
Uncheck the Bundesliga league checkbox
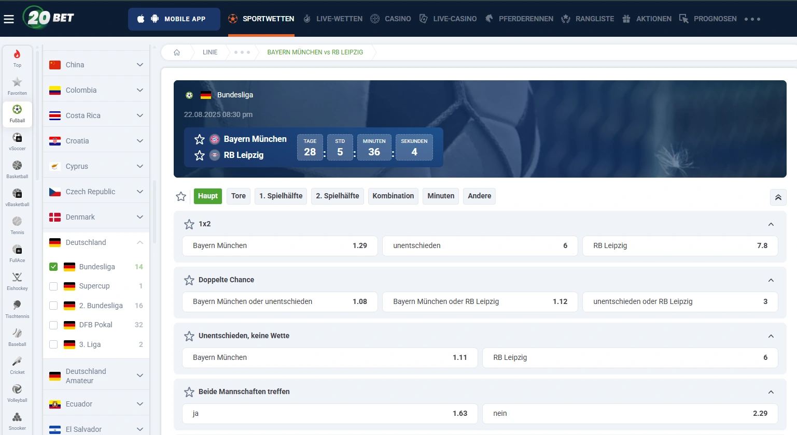click(53, 267)
